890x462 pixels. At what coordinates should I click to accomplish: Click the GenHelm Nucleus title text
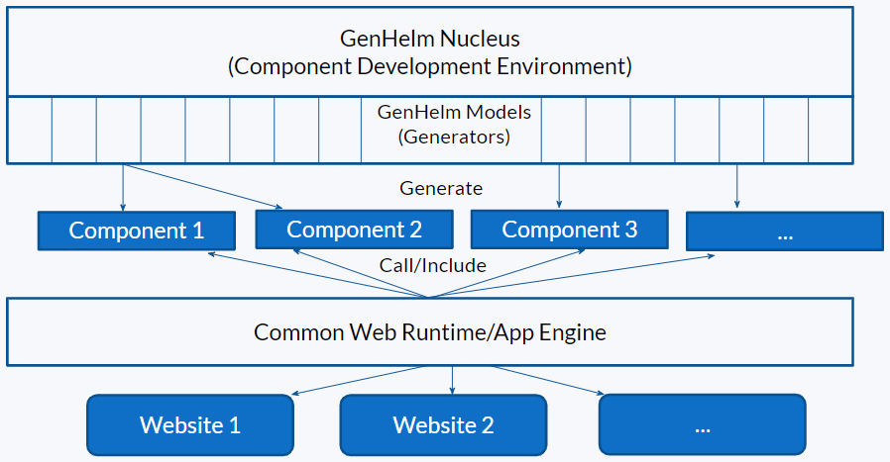coord(429,40)
